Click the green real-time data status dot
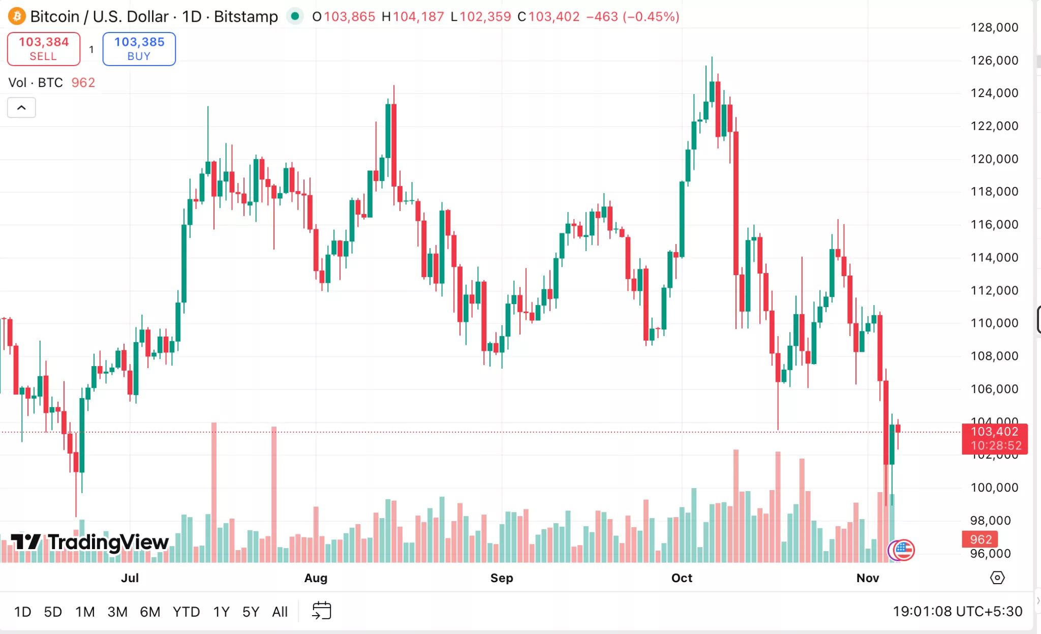The height and width of the screenshot is (634, 1041). point(295,16)
